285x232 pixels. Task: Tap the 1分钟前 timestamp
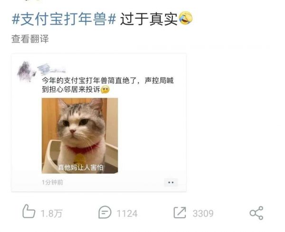52,182
